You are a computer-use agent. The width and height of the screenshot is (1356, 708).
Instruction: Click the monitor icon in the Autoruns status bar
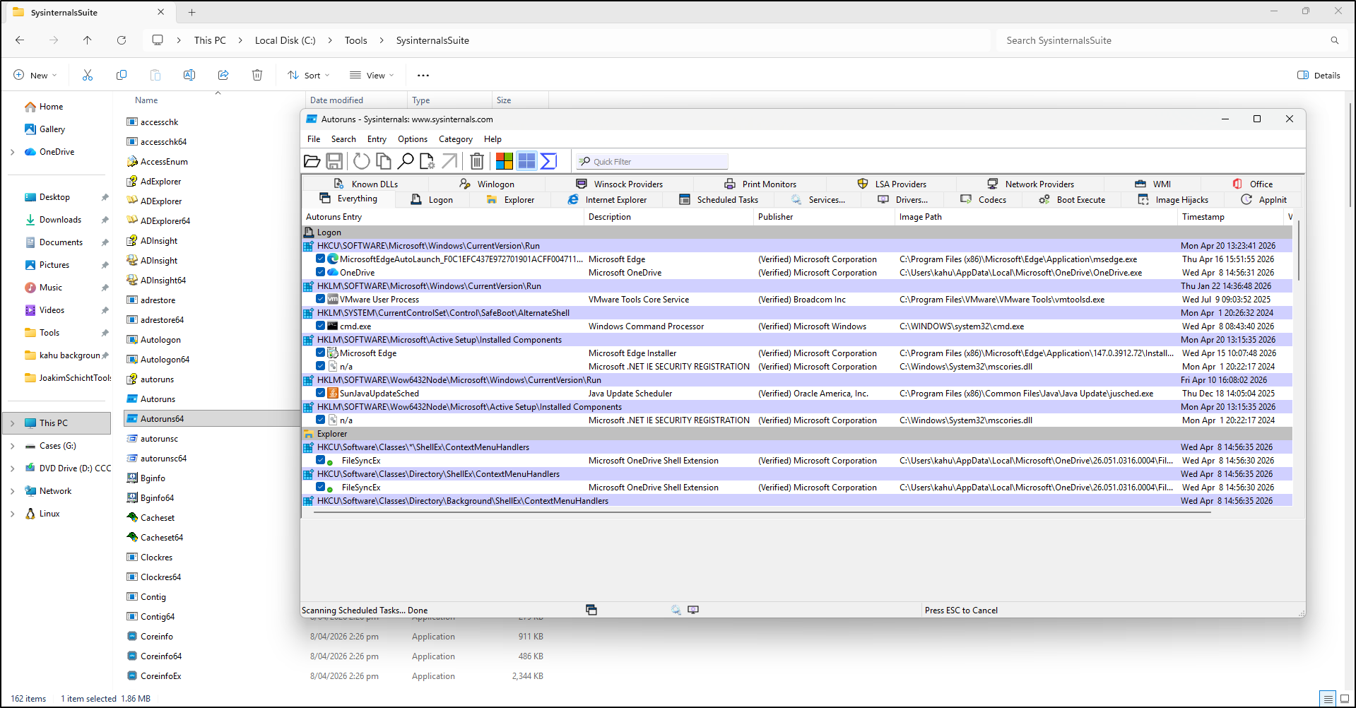(x=693, y=610)
